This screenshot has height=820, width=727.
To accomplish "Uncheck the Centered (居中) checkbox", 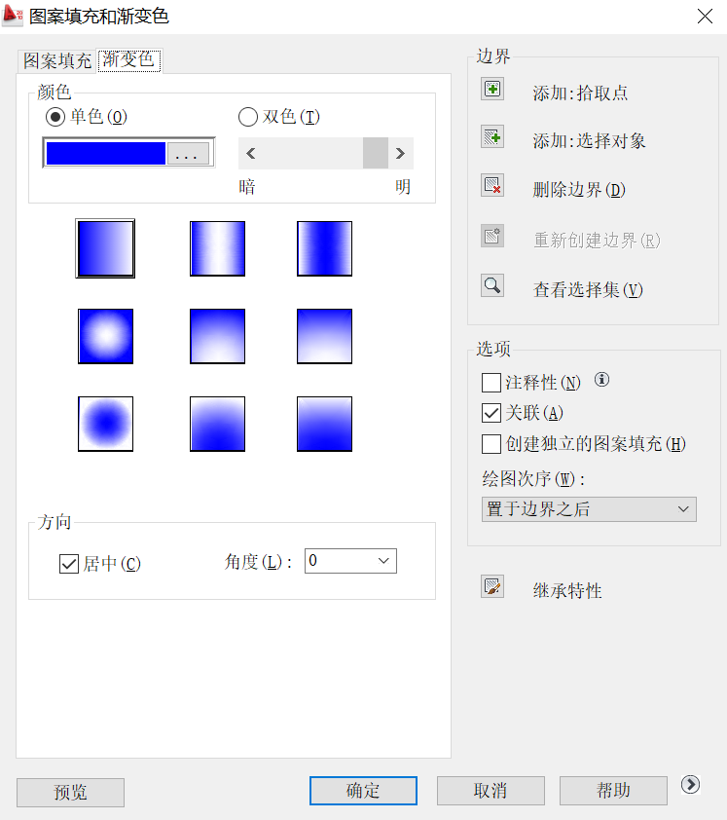I will [69, 563].
